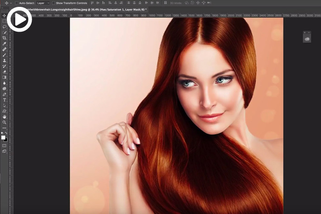Click Distribute left edges icon
The image size is (321, 214).
coord(146,3)
